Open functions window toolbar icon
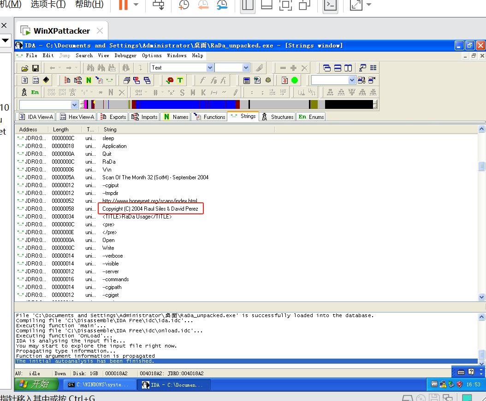Screen dimensions: 486x401 coord(99,81)
